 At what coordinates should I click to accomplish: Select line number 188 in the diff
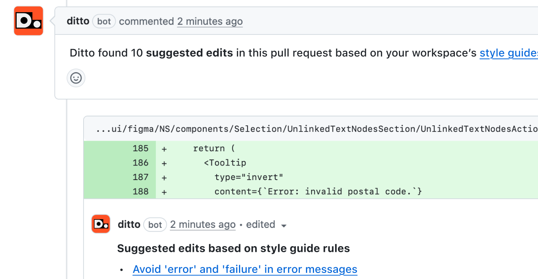coord(140,191)
